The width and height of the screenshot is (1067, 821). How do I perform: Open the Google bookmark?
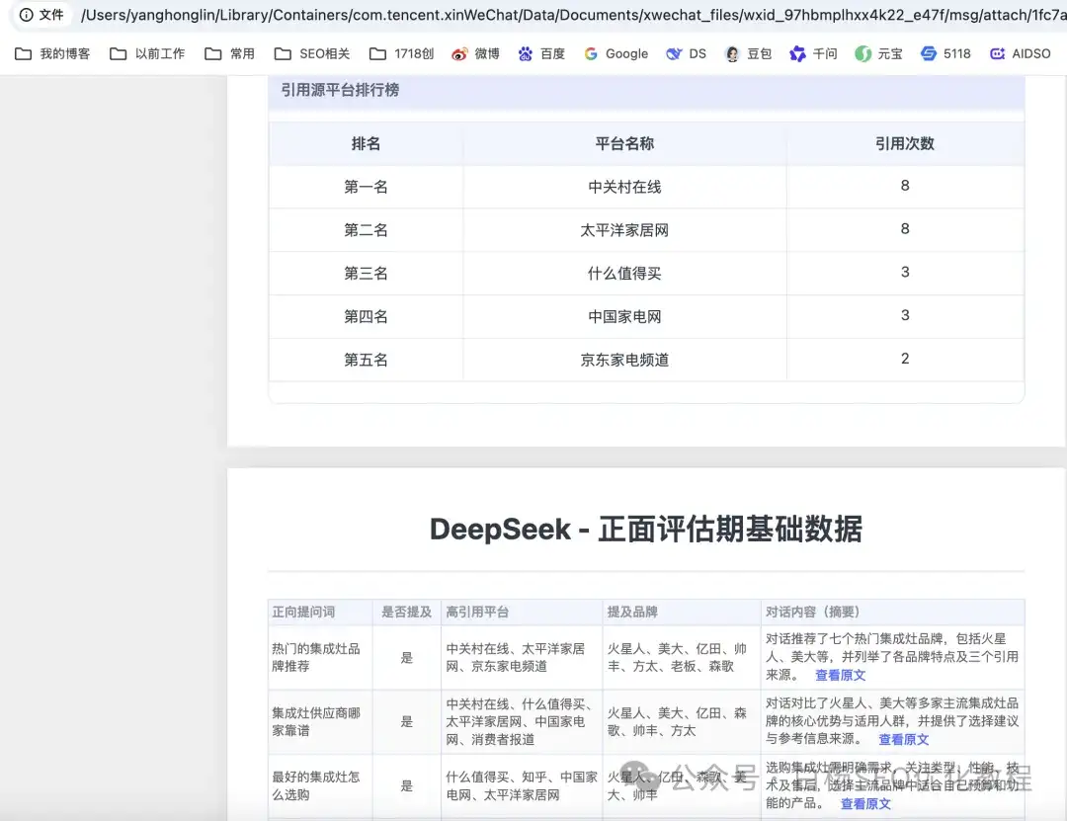point(616,53)
